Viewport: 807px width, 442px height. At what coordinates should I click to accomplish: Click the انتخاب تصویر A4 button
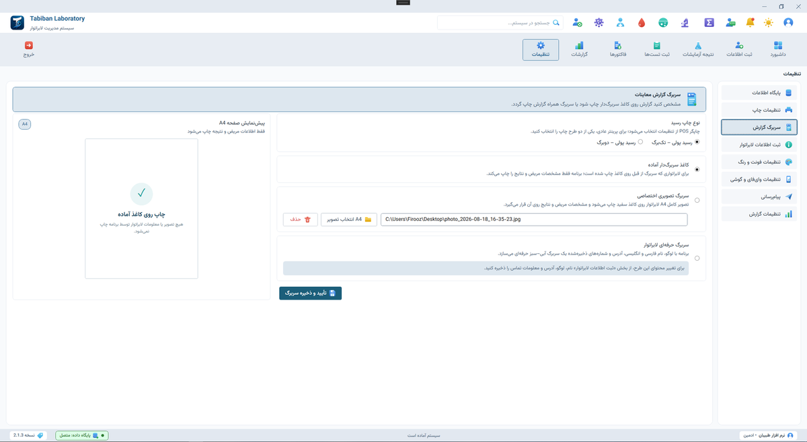click(x=348, y=220)
